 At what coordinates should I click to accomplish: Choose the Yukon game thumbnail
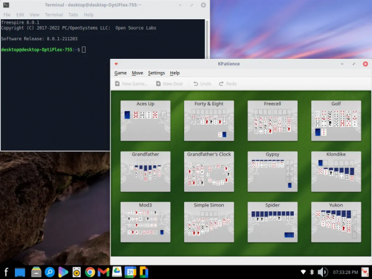tap(336, 222)
